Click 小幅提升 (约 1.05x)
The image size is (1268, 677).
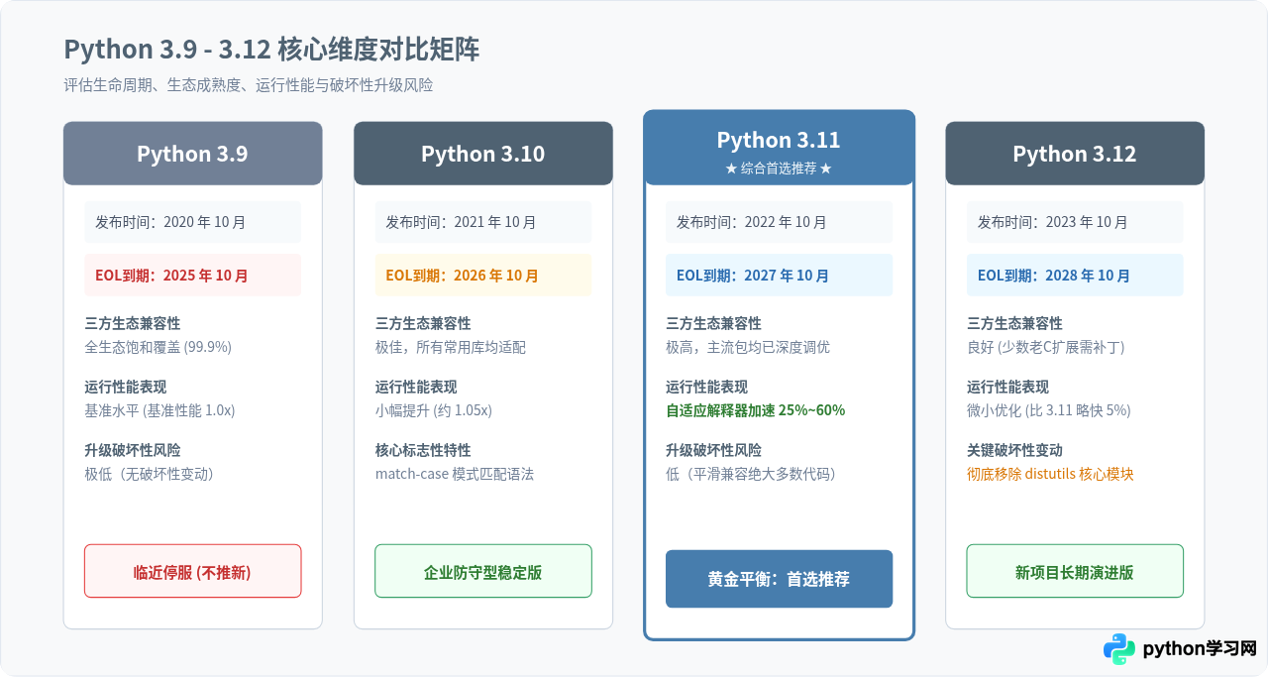[434, 410]
